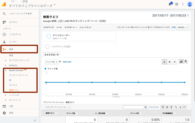Click the 集客 acquisition icon
This screenshot has height=123, width=195.
tap(4, 49)
